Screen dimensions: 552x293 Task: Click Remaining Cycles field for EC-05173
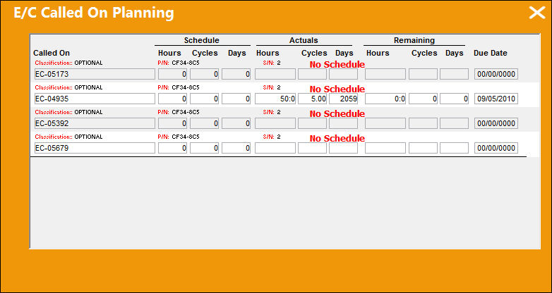point(423,74)
